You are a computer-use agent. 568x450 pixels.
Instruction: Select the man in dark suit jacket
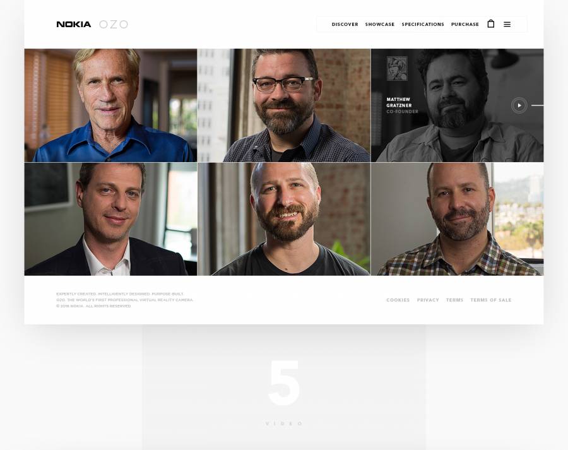(x=110, y=219)
